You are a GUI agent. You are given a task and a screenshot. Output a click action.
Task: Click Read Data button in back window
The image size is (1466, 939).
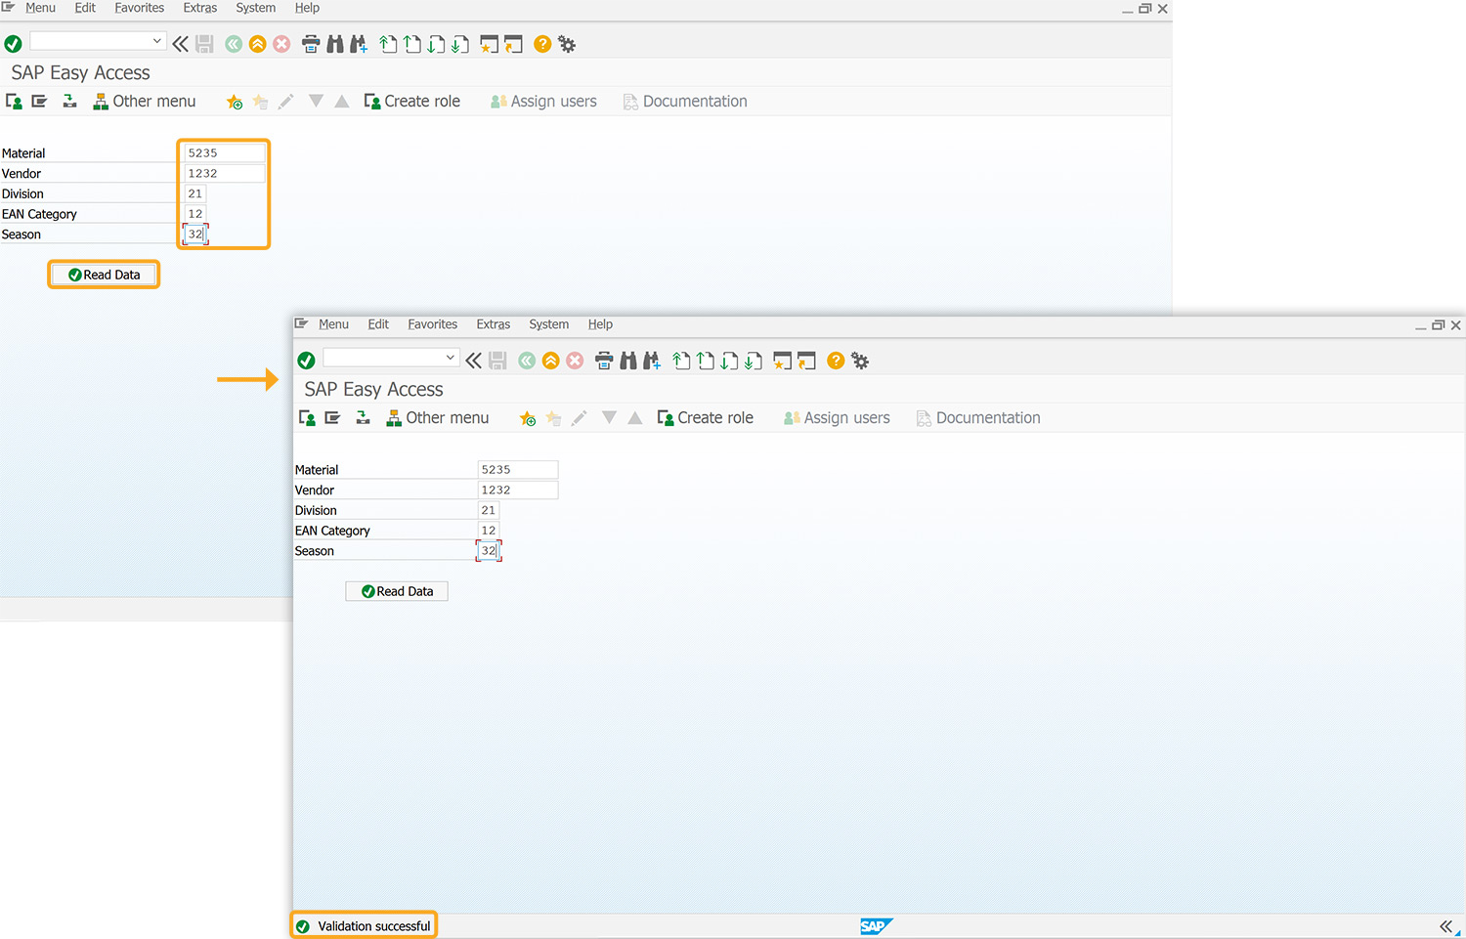point(104,275)
